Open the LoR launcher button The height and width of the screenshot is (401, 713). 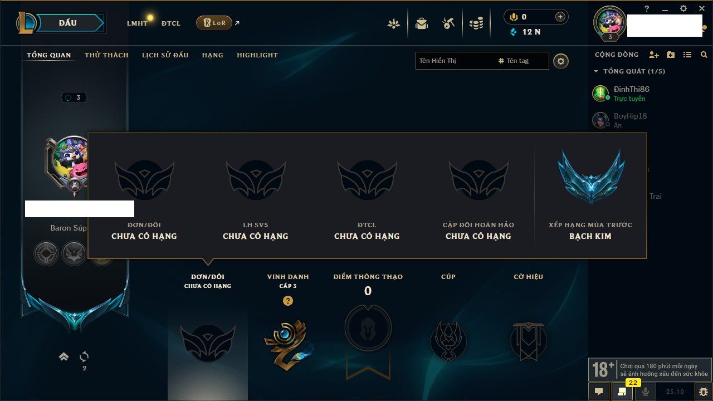214,23
